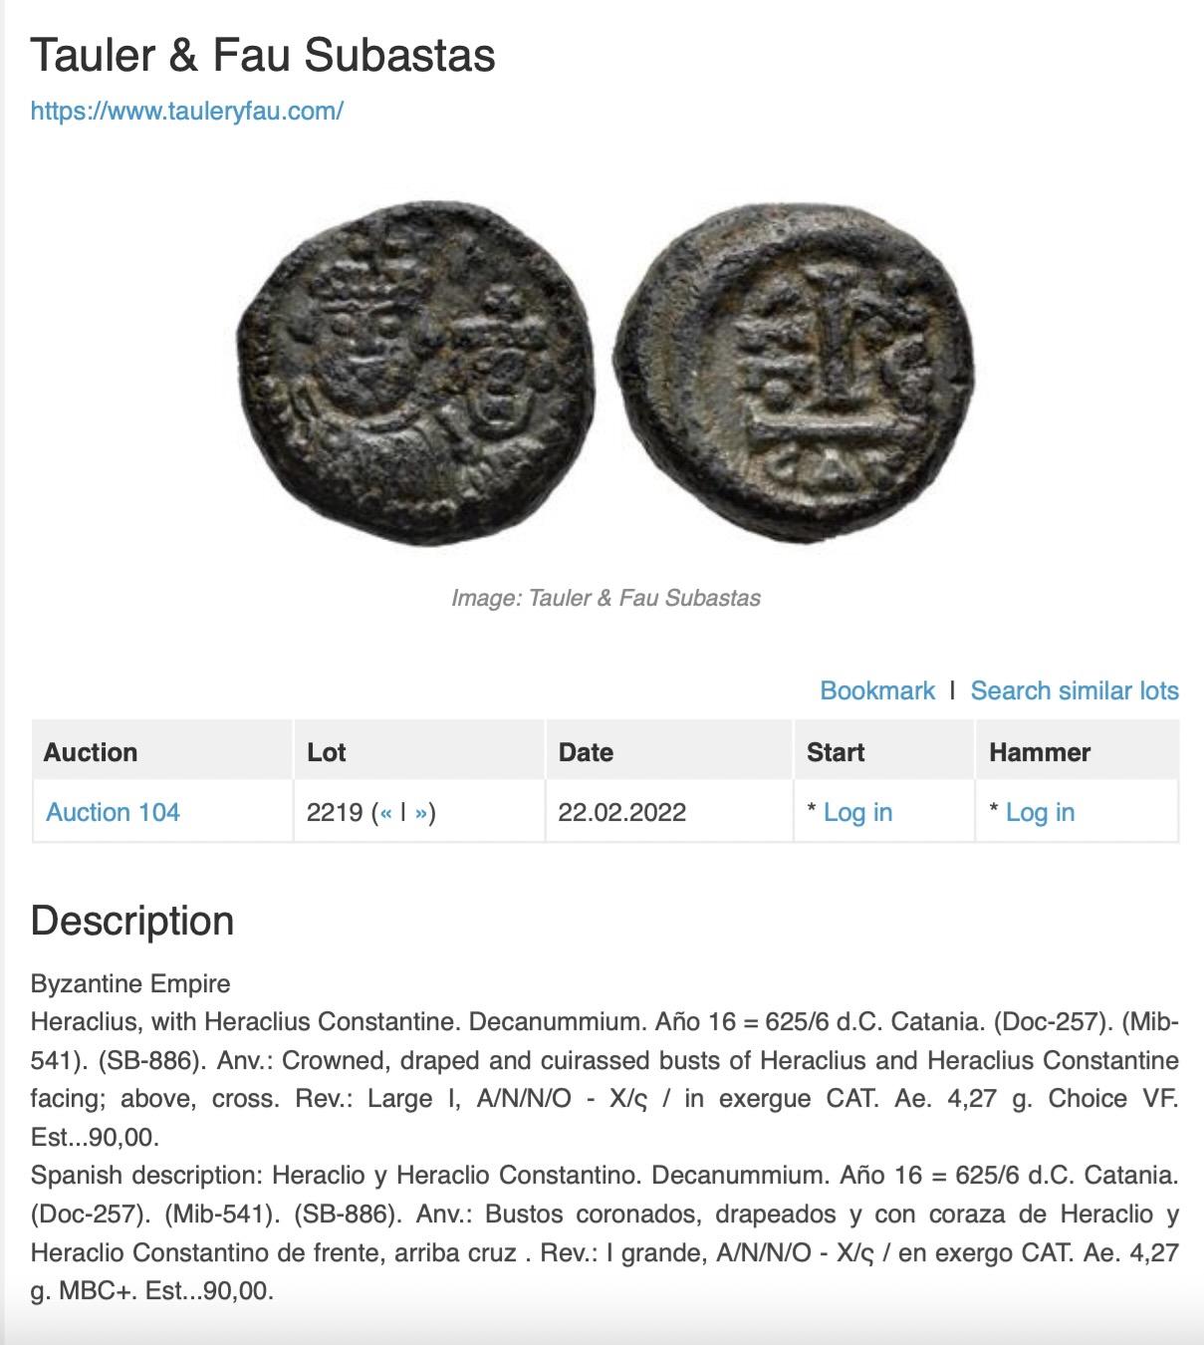Click the lot number 2219

335,812
